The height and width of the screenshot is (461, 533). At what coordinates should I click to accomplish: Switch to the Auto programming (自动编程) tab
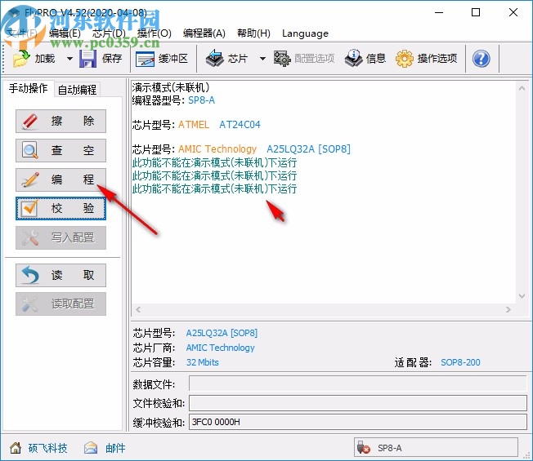[x=77, y=90]
